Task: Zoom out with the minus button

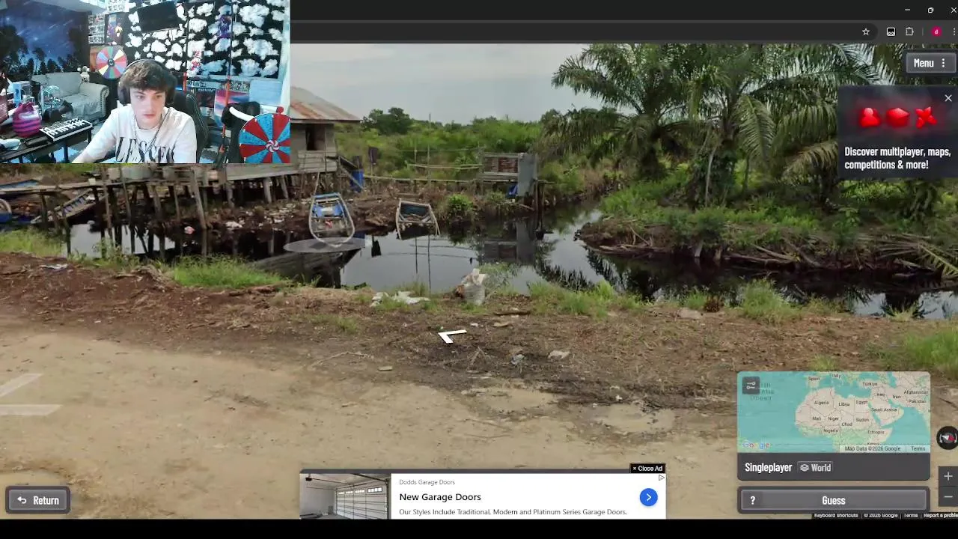Action: pyautogui.click(x=948, y=497)
